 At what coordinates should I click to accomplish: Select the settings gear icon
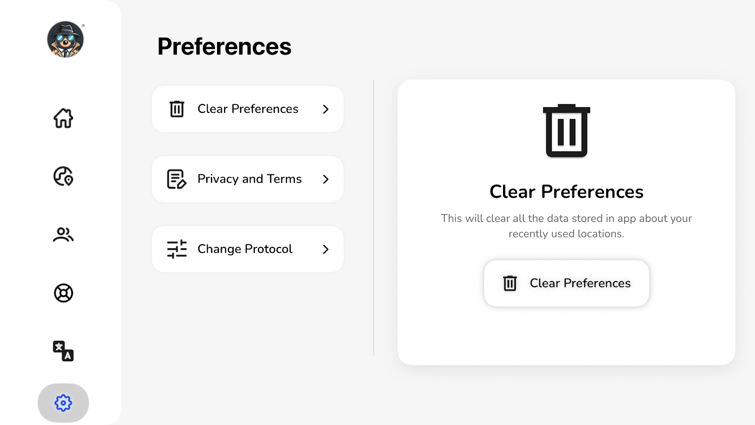pyautogui.click(x=63, y=403)
